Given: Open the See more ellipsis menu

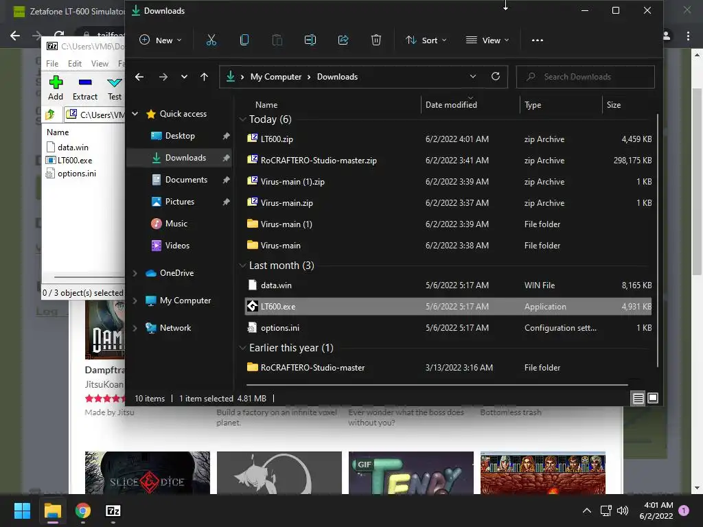Looking at the screenshot, I should [537, 40].
